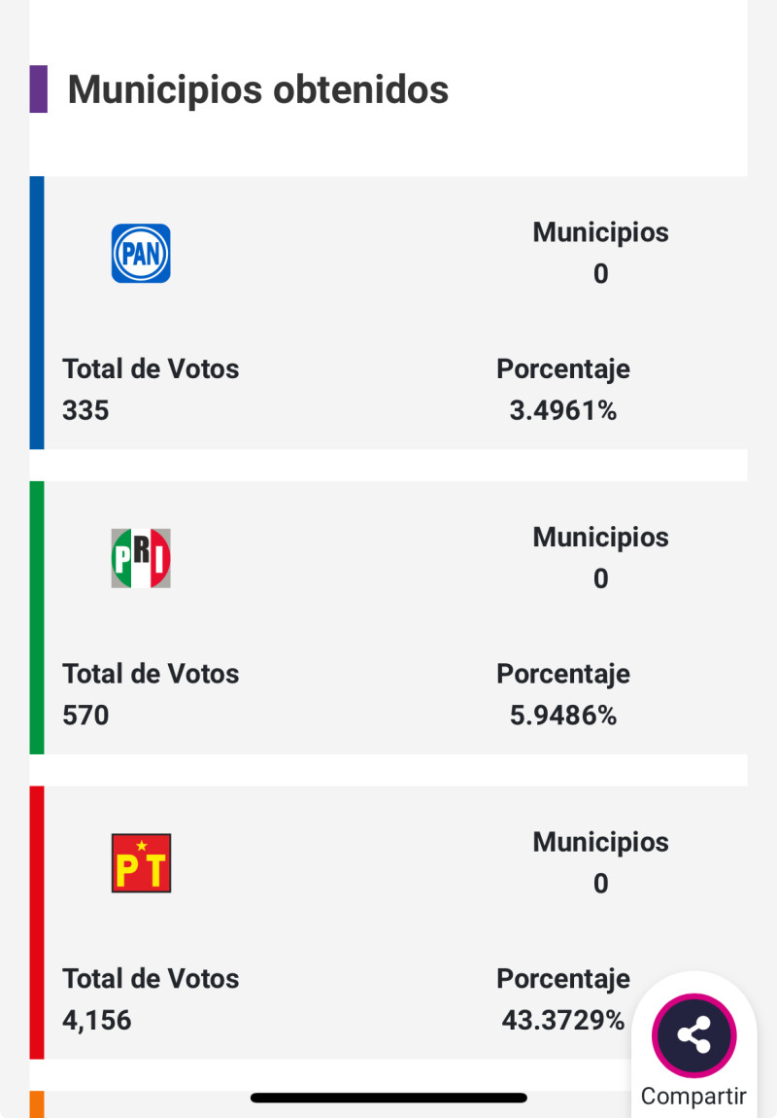Click the Municipios obtenidos heading

point(258,89)
